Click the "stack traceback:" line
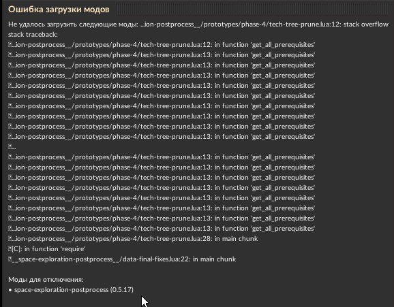 pyautogui.click(x=33, y=35)
